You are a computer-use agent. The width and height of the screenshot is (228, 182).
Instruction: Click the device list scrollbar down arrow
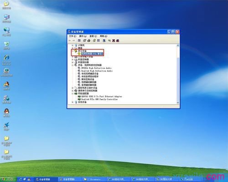point(178,102)
